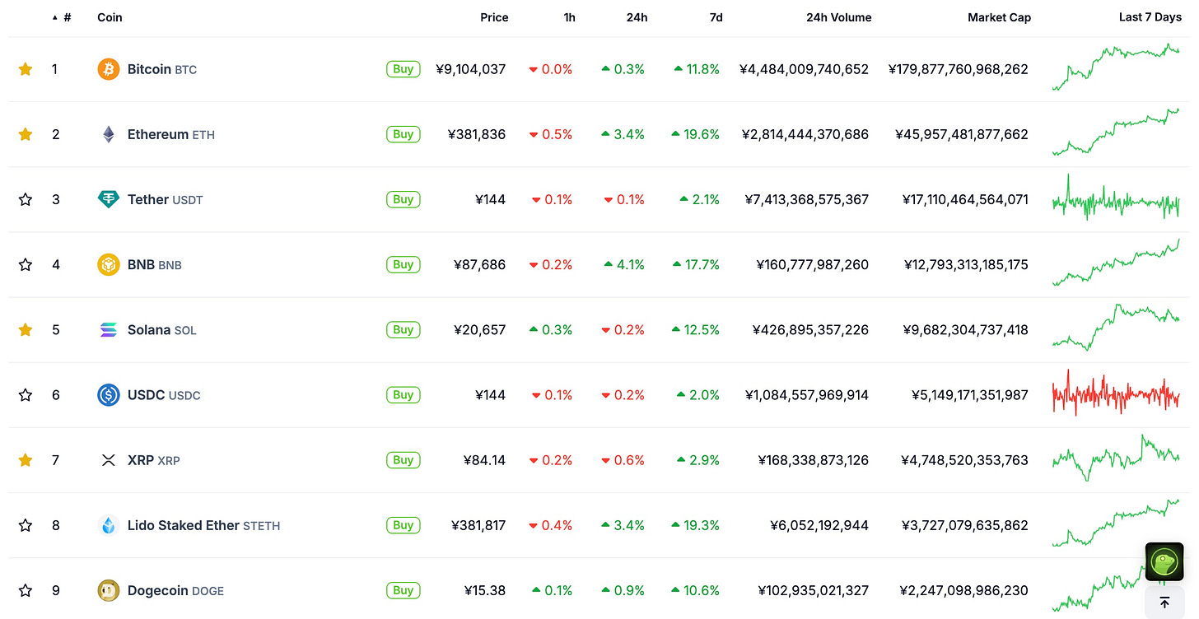The height and width of the screenshot is (619, 1199).
Task: Unfavorite Ethereum using its star
Action: (26, 134)
